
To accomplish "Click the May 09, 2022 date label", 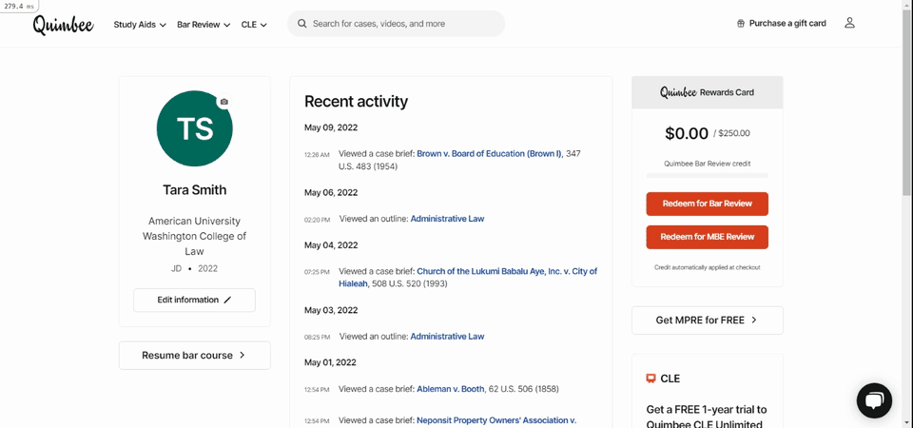I will click(x=331, y=127).
